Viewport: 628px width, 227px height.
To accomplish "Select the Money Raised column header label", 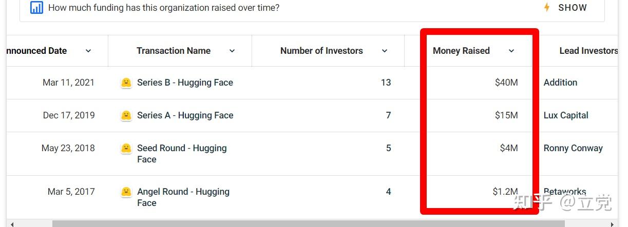I will coord(461,51).
